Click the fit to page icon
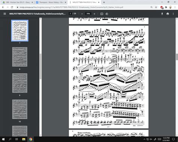Viewport: 178px width, 142px height. point(102,14)
